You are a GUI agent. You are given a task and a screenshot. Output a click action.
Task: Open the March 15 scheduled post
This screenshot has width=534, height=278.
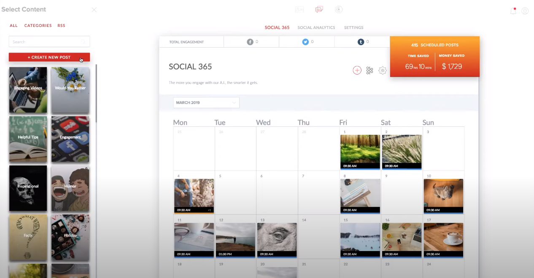(x=360, y=240)
